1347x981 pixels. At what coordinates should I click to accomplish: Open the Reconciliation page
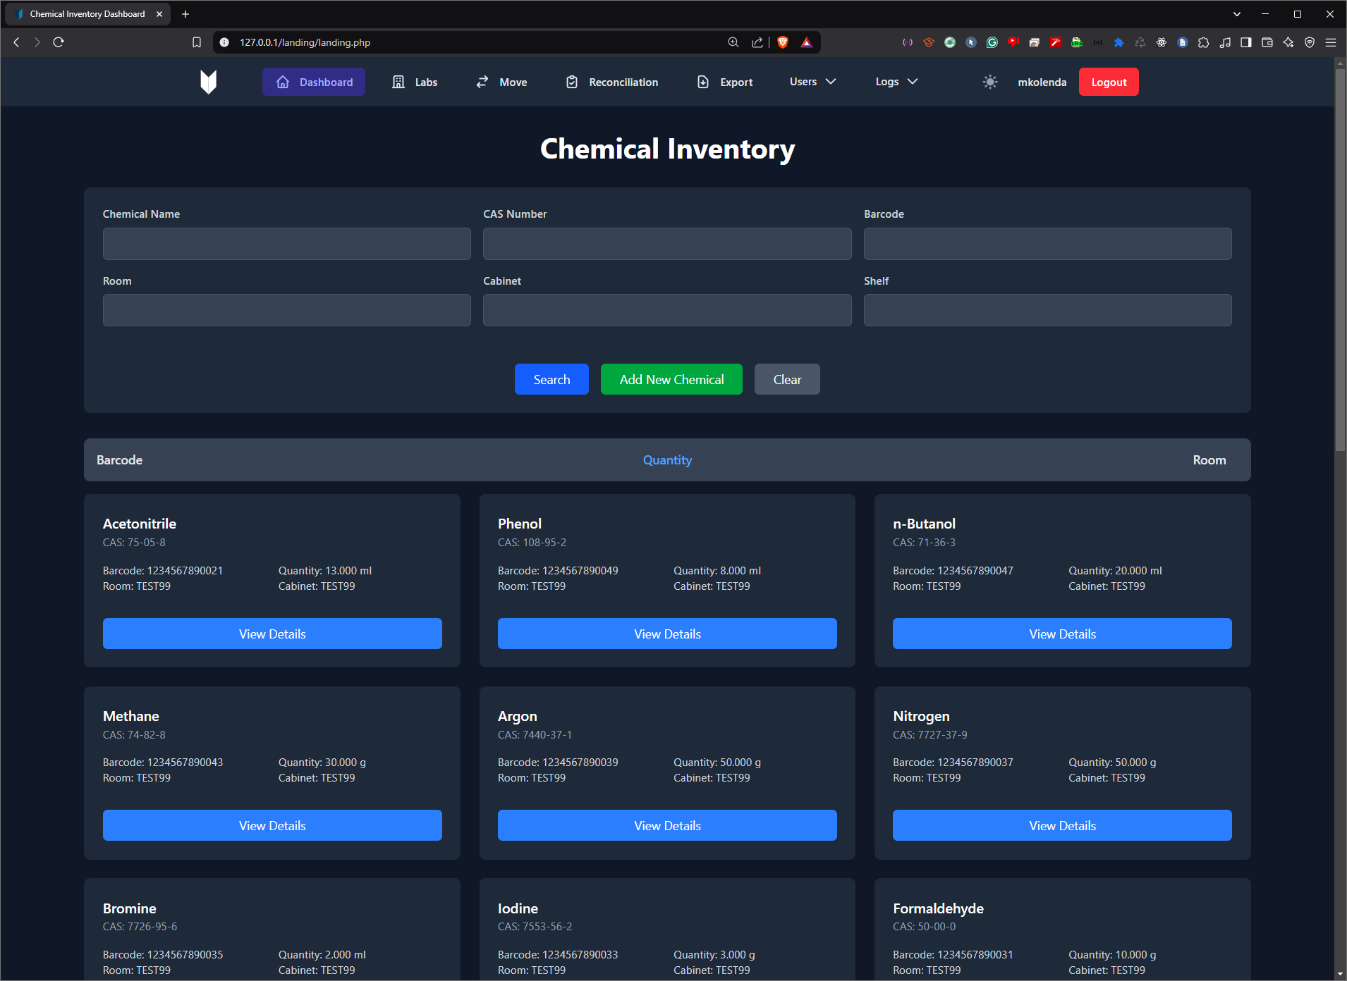[612, 82]
